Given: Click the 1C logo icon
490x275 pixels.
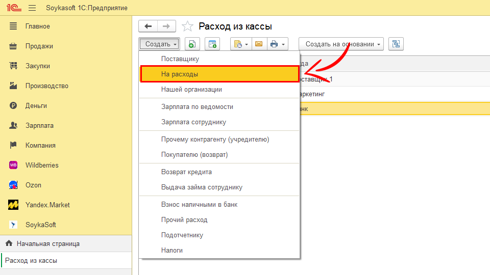Looking at the screenshot, I should pos(13,8).
